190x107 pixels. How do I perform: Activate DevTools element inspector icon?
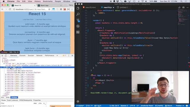(x=2, y=56)
